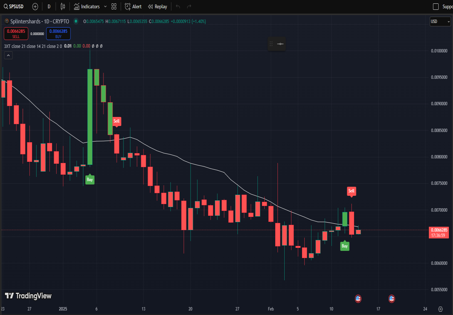Grab the floating drawing toolbar handle
Viewport: 453px width, 315px height.
click(271, 44)
